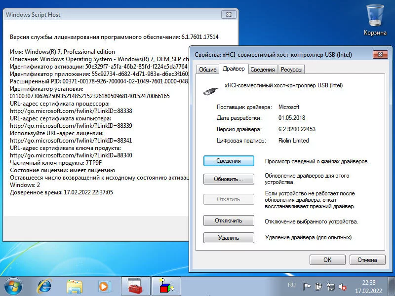Switch to the Общие tab
395x296 pixels.
207,70
